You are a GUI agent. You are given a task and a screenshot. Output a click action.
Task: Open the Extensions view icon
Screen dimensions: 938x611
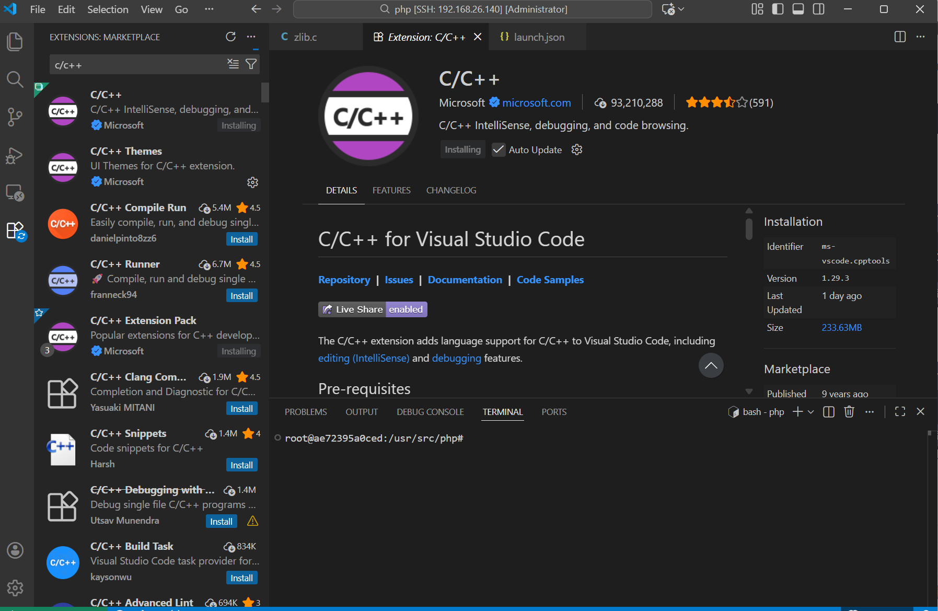[15, 230]
